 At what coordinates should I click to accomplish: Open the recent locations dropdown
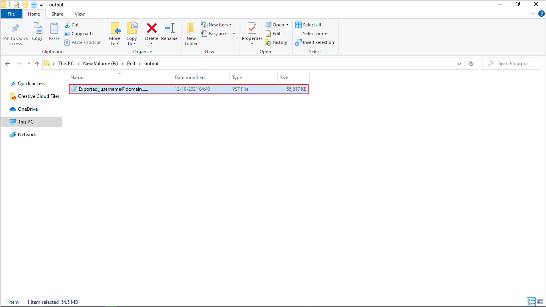pos(29,64)
